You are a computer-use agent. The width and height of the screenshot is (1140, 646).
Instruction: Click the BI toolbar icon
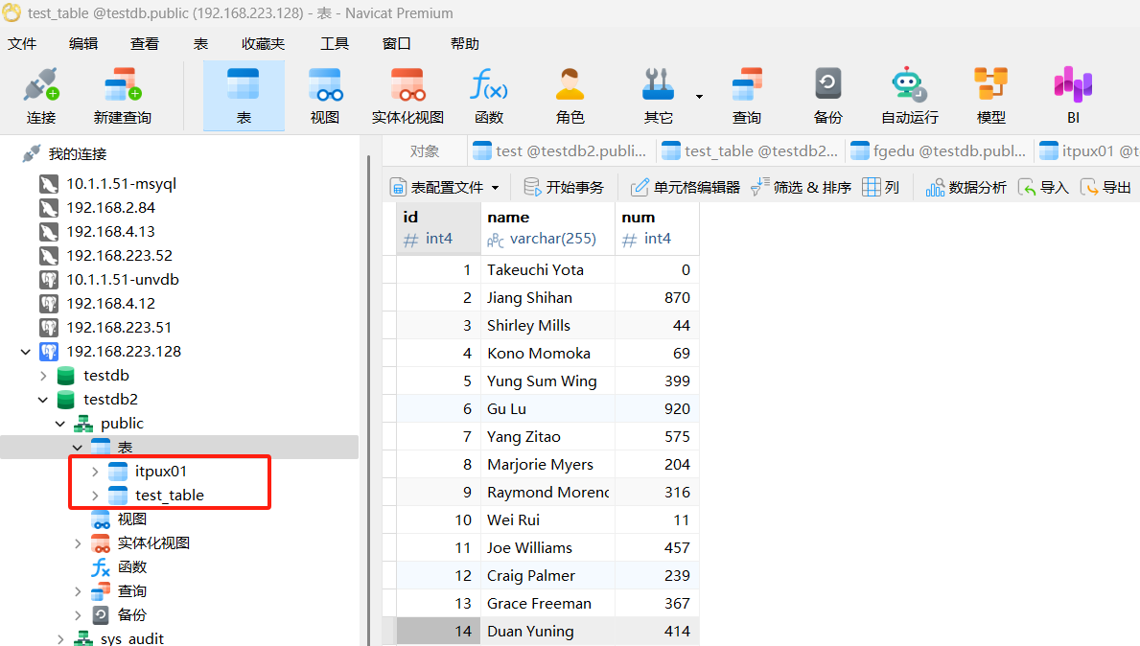pyautogui.click(x=1073, y=96)
